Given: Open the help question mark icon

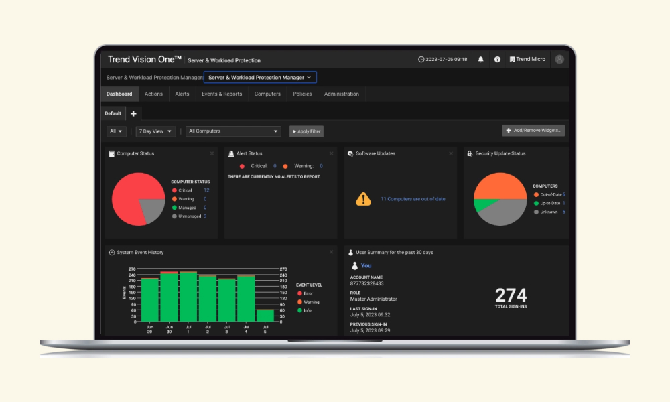Looking at the screenshot, I should pos(497,60).
